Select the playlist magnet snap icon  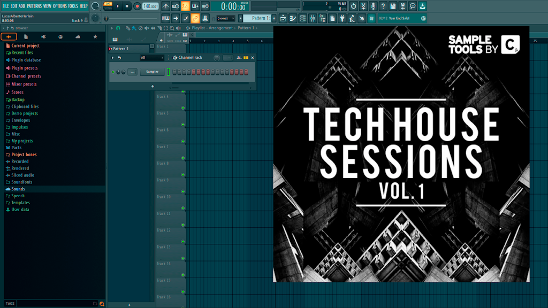(118, 28)
